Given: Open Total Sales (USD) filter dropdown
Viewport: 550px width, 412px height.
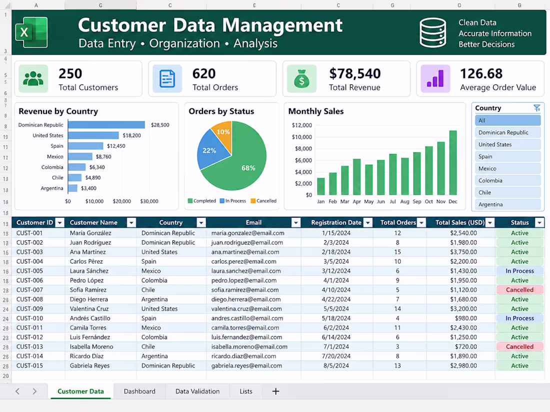Looking at the screenshot, I should click(490, 222).
